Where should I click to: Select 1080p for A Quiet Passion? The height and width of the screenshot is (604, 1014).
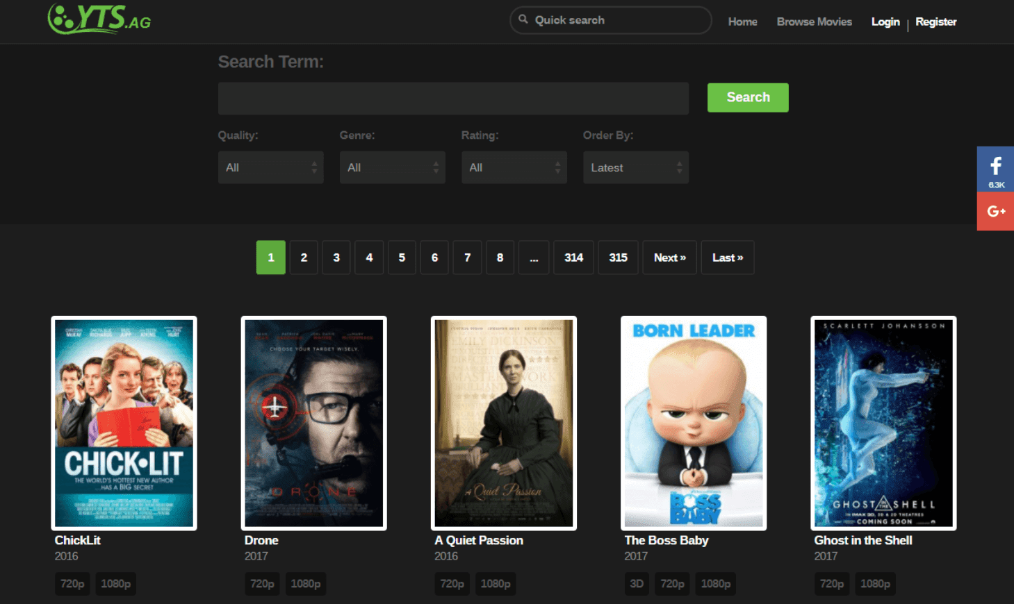(x=496, y=584)
